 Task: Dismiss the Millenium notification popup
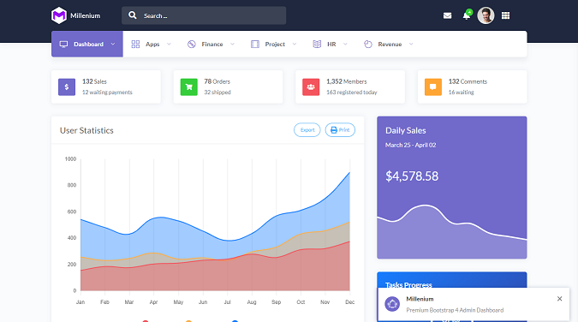click(x=559, y=299)
